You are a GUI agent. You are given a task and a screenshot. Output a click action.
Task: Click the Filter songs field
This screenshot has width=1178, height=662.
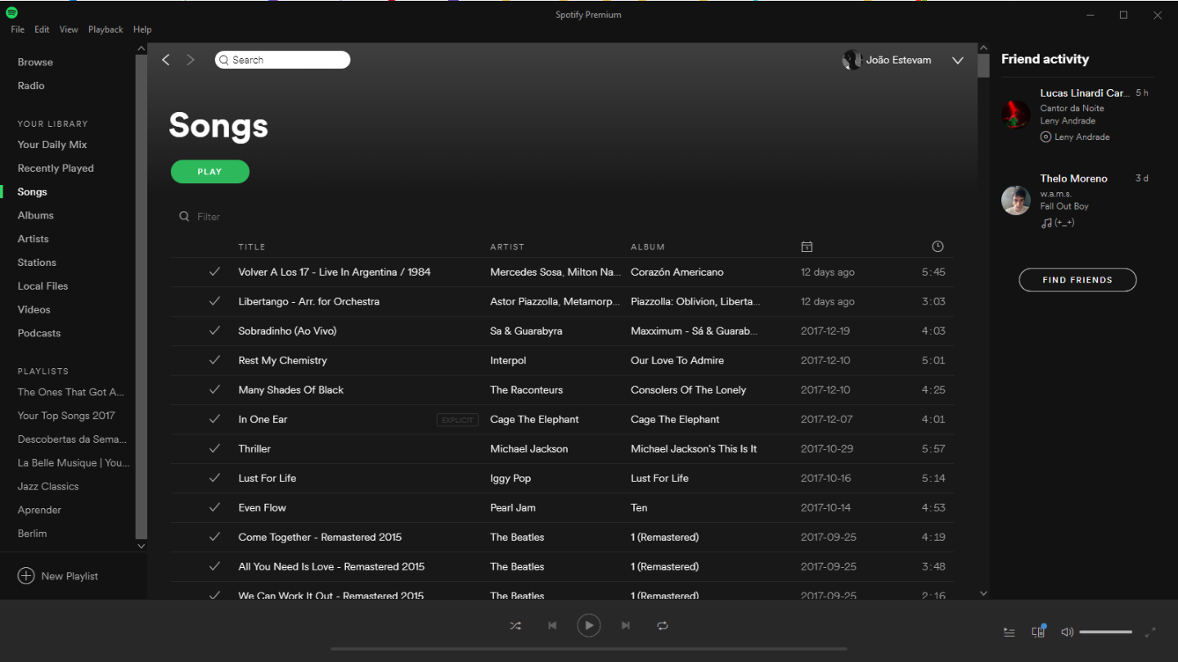[x=209, y=217]
